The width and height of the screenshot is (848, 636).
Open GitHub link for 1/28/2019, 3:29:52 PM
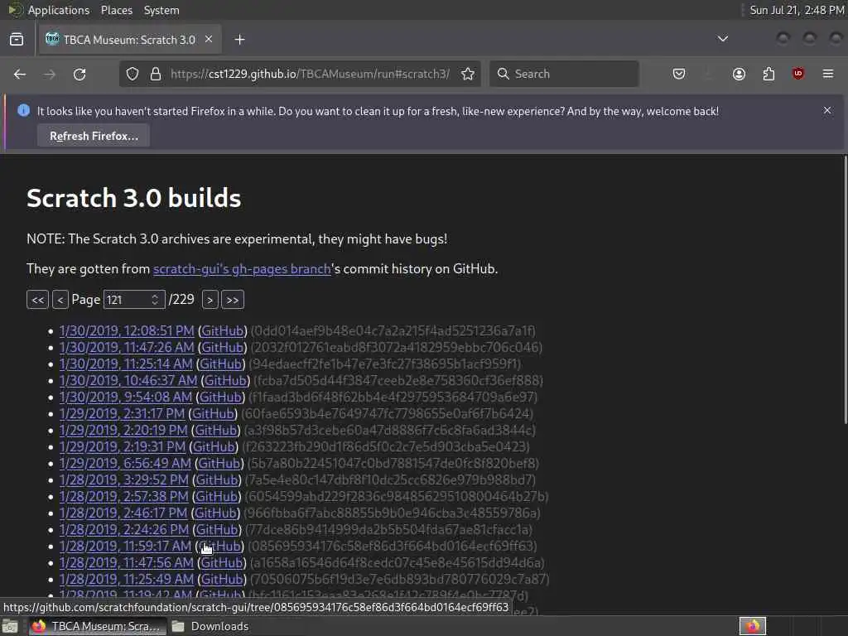click(x=217, y=479)
